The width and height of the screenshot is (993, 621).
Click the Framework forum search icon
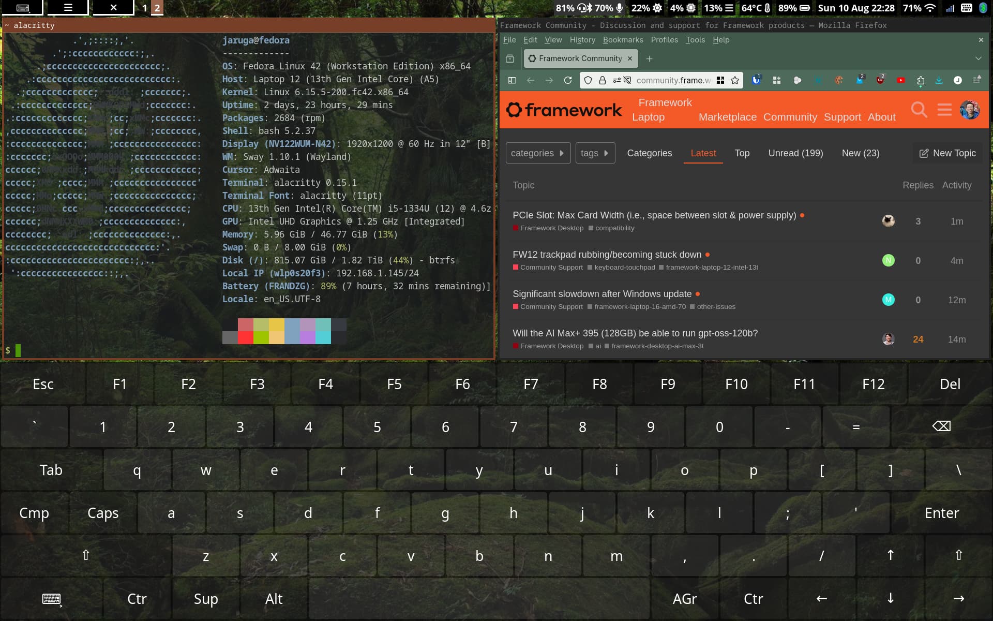coord(919,110)
